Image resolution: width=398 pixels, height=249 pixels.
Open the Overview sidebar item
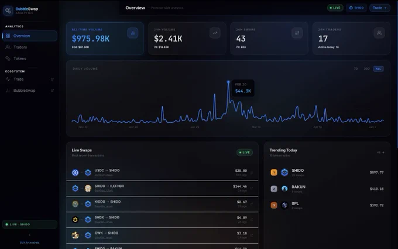point(30,36)
